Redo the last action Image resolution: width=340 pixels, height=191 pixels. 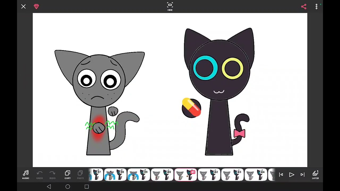coord(52,175)
